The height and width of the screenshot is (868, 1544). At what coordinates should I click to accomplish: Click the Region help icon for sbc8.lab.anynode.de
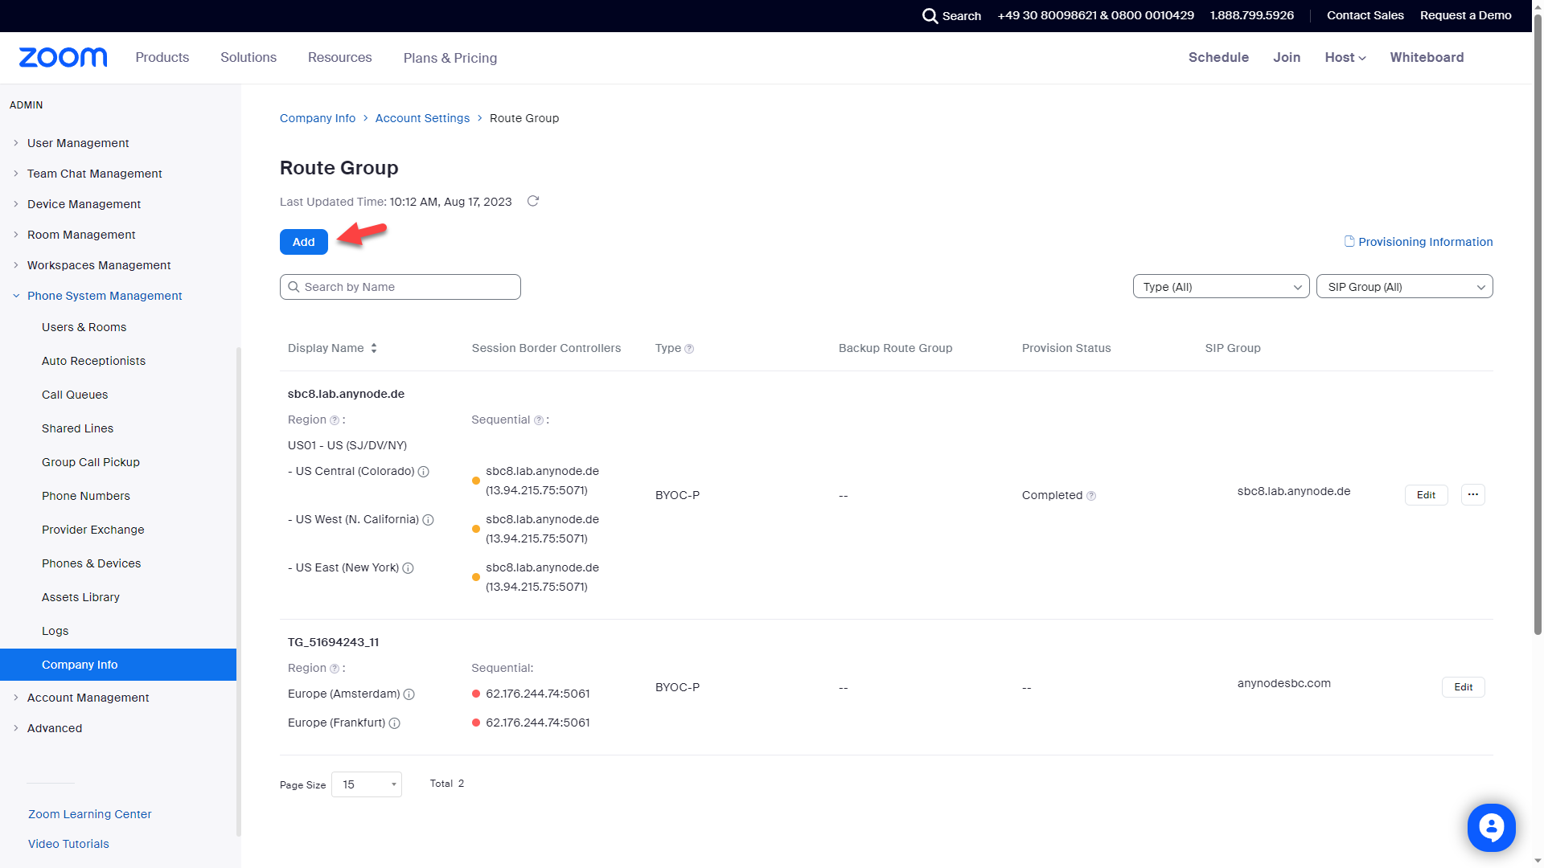pyautogui.click(x=335, y=420)
